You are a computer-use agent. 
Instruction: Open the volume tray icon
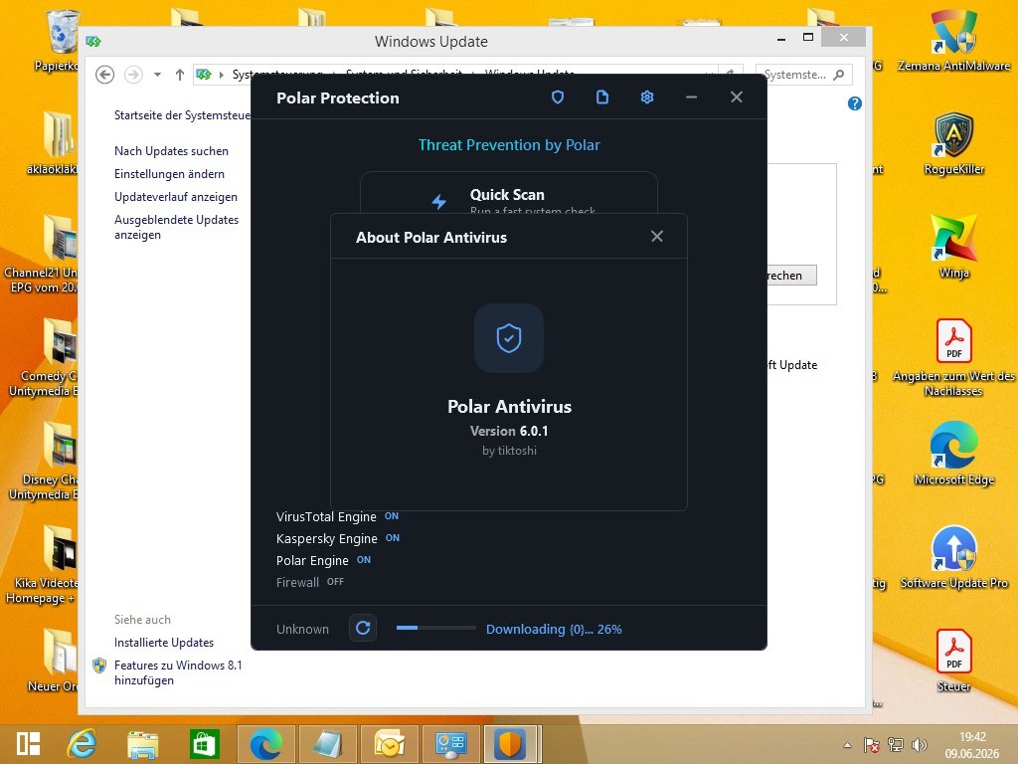[919, 745]
